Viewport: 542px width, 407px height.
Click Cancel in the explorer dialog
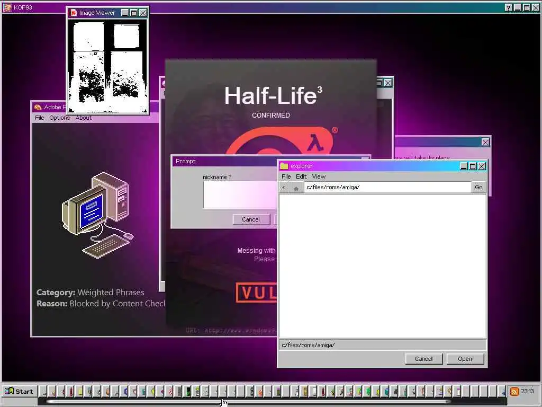pyautogui.click(x=423, y=359)
